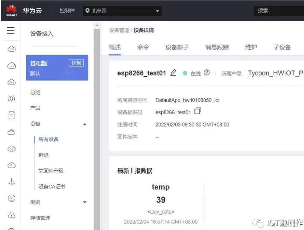Switch to the 命令 tab
This screenshot has width=304, height=230.
tap(143, 47)
